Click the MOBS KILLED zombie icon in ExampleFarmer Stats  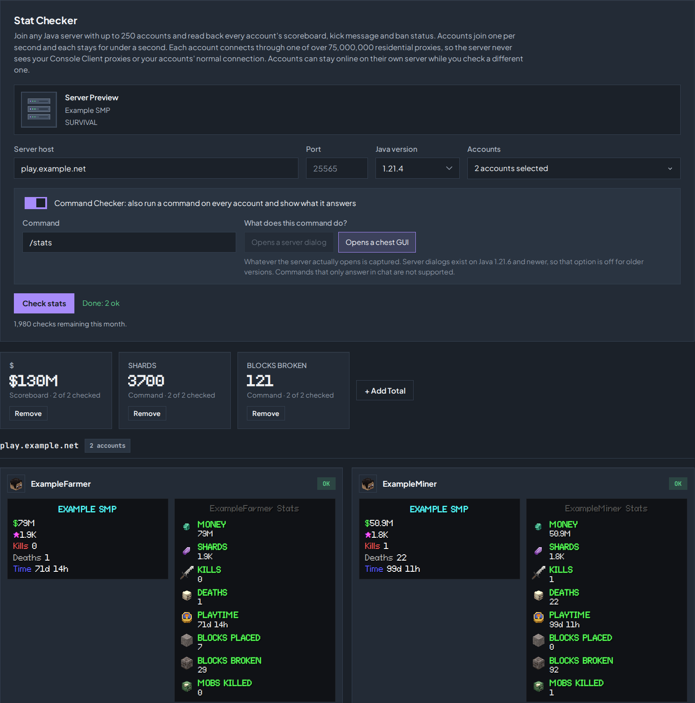[x=187, y=686]
